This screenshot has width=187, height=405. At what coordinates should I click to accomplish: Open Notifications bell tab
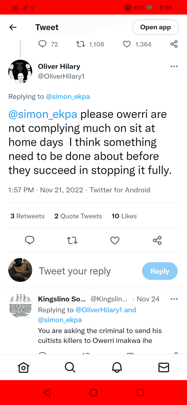pos(117,367)
